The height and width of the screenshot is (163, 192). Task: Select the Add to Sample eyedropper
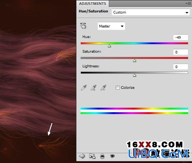(94, 88)
